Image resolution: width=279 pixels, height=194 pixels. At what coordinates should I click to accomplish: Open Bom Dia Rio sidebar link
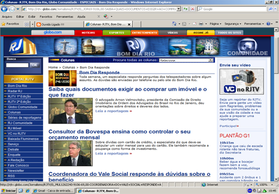click(17, 86)
